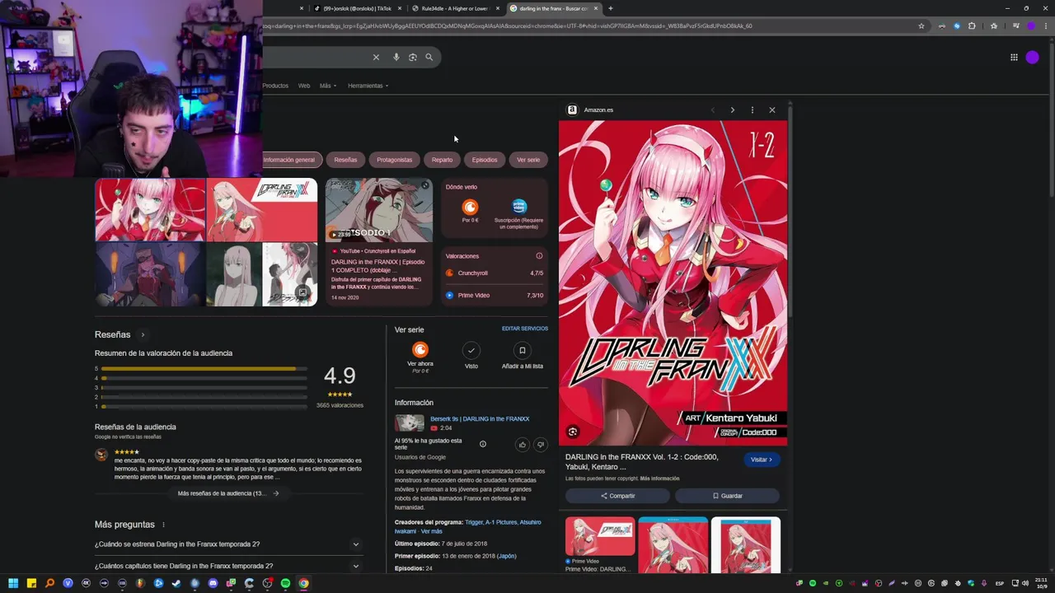Click the Crunchyroll 4,7/5 rating row
Viewport: 1055px width, 593px height.
click(x=495, y=273)
